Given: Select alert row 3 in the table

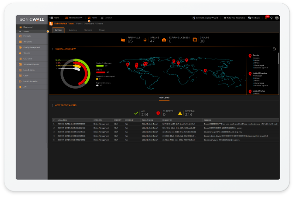Looking at the screenshot, I should (x=165, y=132).
